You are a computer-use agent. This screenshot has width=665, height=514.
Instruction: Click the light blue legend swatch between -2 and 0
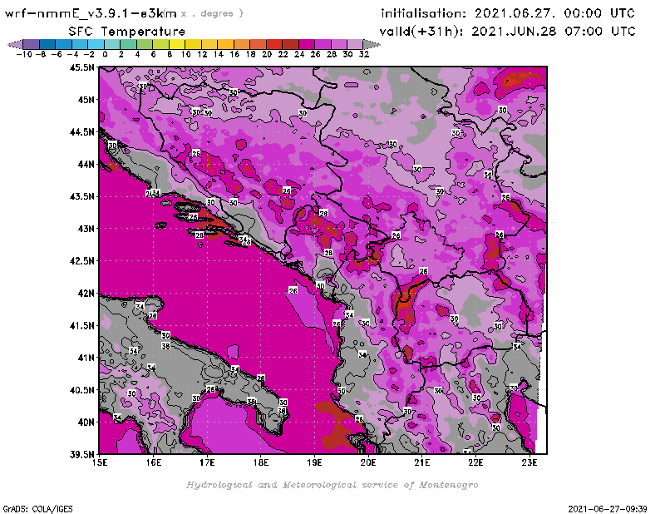(96, 44)
